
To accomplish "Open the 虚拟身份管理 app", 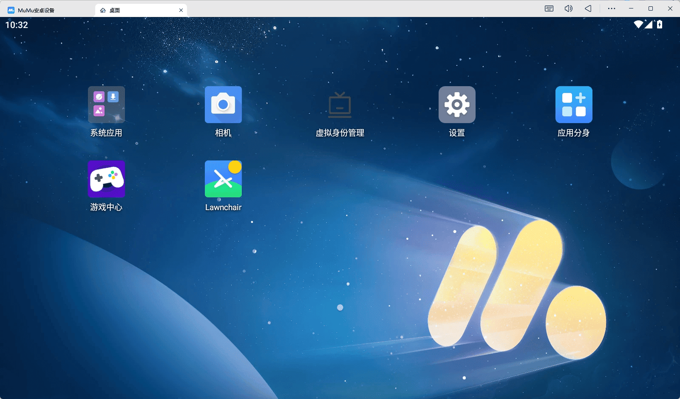I will [x=340, y=105].
